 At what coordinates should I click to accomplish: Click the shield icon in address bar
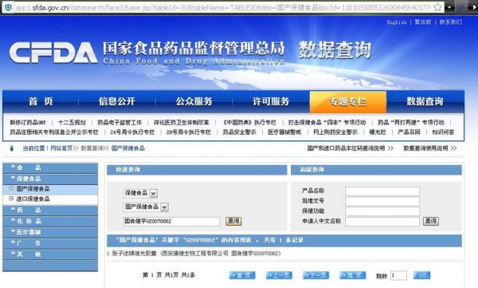[8, 7]
